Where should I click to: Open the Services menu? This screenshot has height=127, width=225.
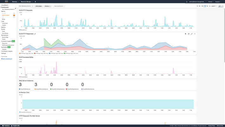click(x=15, y=2)
